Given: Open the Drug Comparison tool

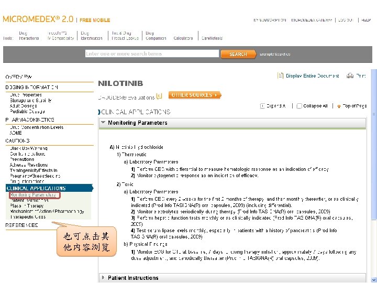Looking at the screenshot, I should (156, 36).
